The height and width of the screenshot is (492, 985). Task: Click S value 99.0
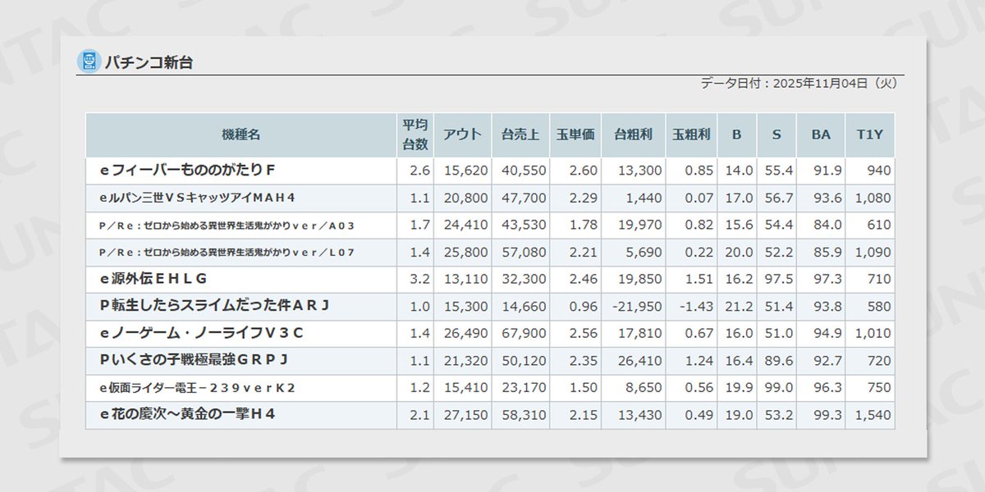click(x=780, y=387)
